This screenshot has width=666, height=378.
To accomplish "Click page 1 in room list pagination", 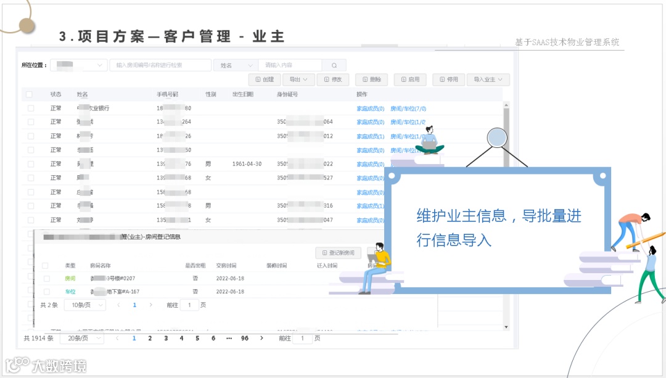I will [134, 305].
